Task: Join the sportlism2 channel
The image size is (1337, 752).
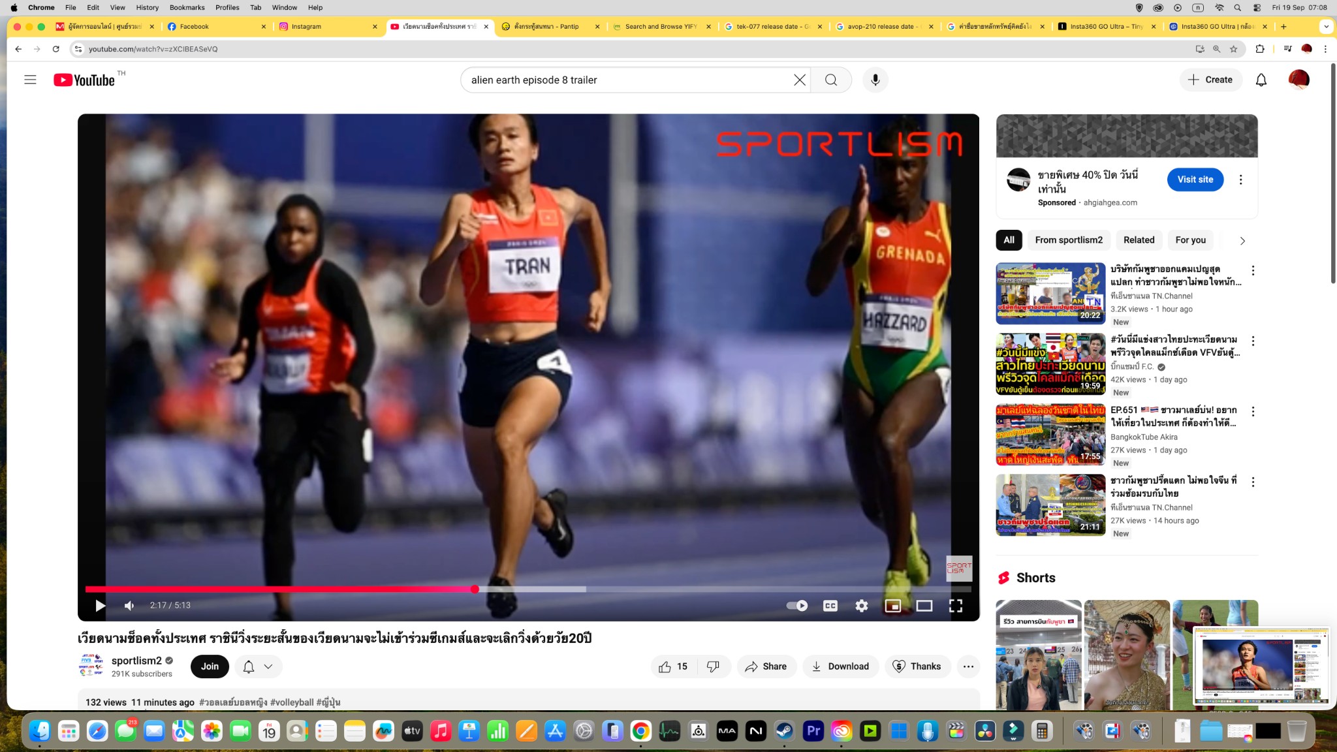Action: pos(210,666)
